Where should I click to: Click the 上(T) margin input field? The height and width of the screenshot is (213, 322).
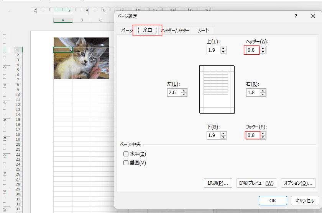pyautogui.click(x=214, y=50)
